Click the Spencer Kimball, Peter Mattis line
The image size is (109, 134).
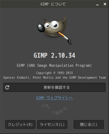[x=54, y=77]
